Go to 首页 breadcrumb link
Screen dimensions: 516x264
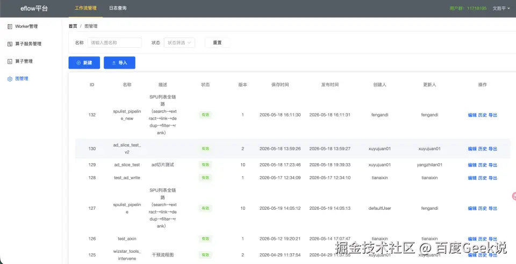(73, 26)
